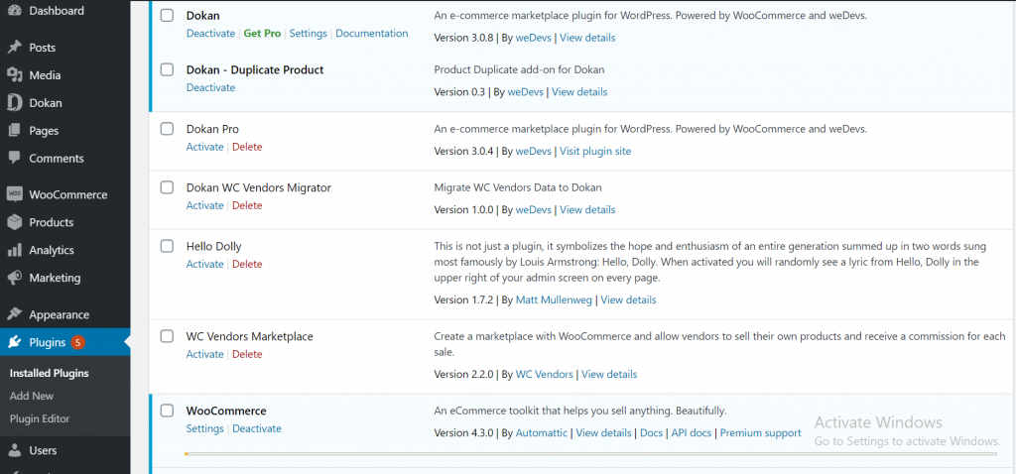Open WooCommerce API docs link
This screenshot has height=474, width=1016.
pyautogui.click(x=692, y=432)
